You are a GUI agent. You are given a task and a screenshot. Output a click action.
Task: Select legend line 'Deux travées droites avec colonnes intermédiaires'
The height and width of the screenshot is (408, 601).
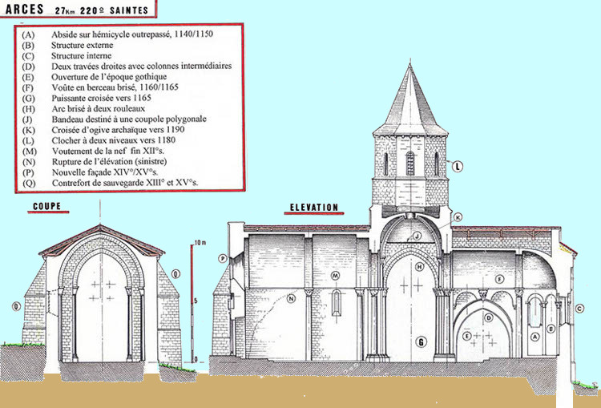pos(141,66)
